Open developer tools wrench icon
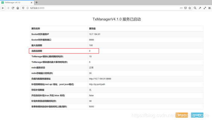This screenshot has width=212, height=121. coord(200,8)
